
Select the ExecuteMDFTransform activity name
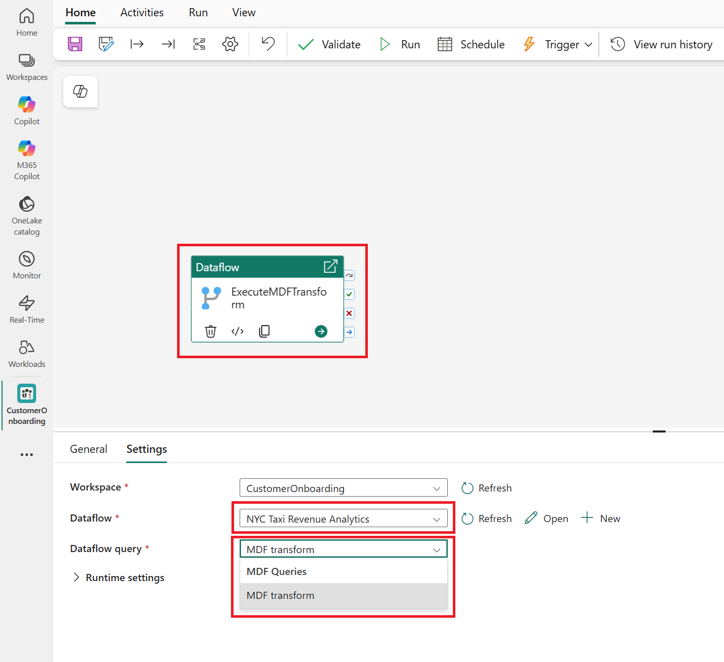pyautogui.click(x=279, y=298)
